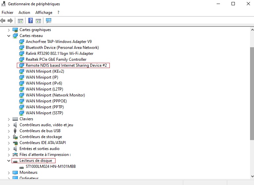Click the Realtek PCIe GbE controller icon
Viewport: 254px width, 185px height.
(21, 59)
